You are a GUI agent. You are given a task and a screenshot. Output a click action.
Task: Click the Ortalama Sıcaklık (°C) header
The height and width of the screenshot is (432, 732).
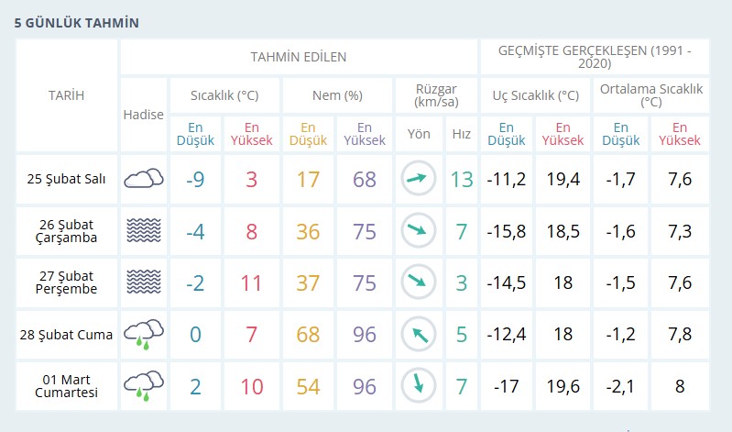[x=651, y=95]
